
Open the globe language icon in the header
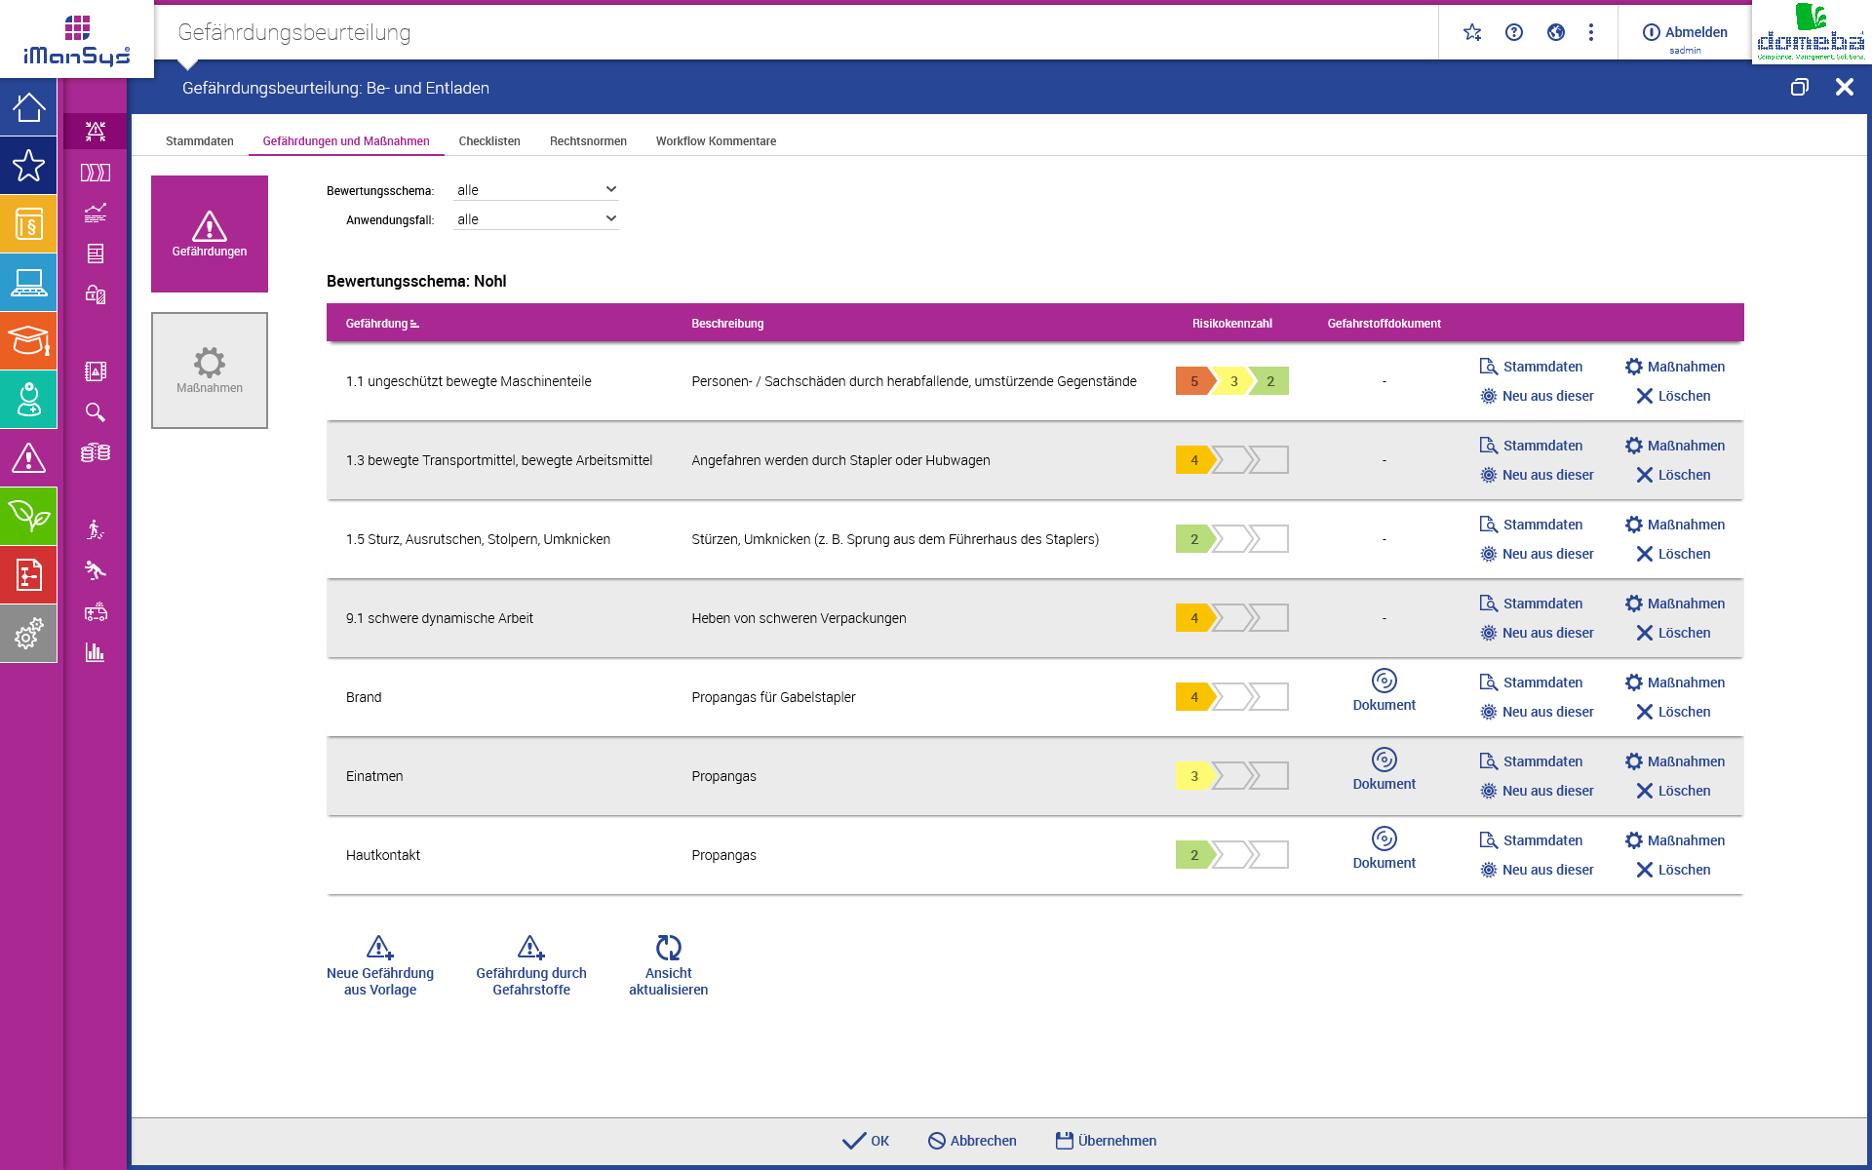coord(1555,32)
